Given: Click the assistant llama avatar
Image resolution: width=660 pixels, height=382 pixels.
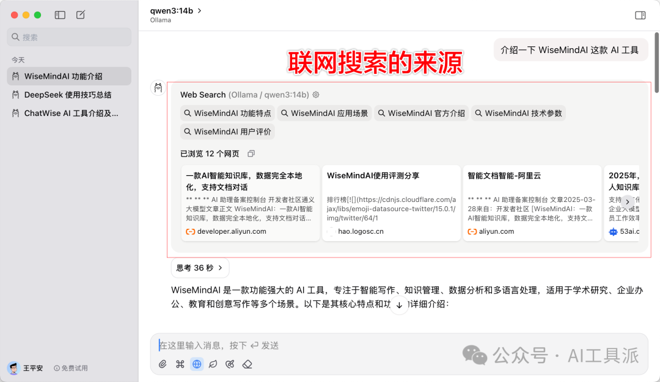Looking at the screenshot, I should coord(158,88).
